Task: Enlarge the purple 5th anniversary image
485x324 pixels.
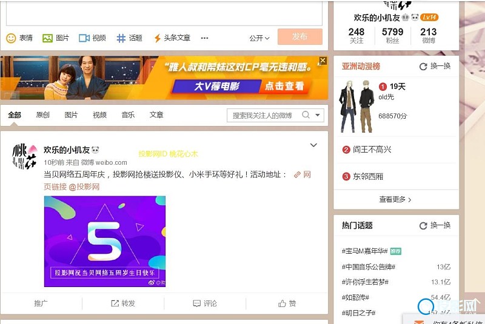Action: (105, 241)
